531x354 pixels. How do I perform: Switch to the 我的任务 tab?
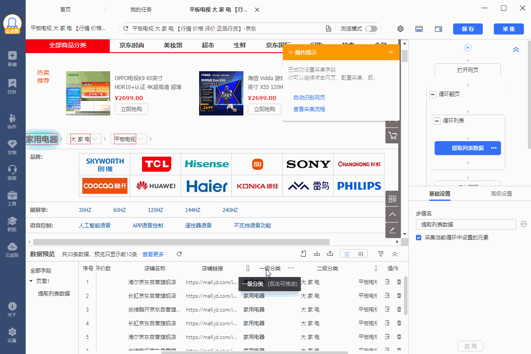pyautogui.click(x=141, y=10)
